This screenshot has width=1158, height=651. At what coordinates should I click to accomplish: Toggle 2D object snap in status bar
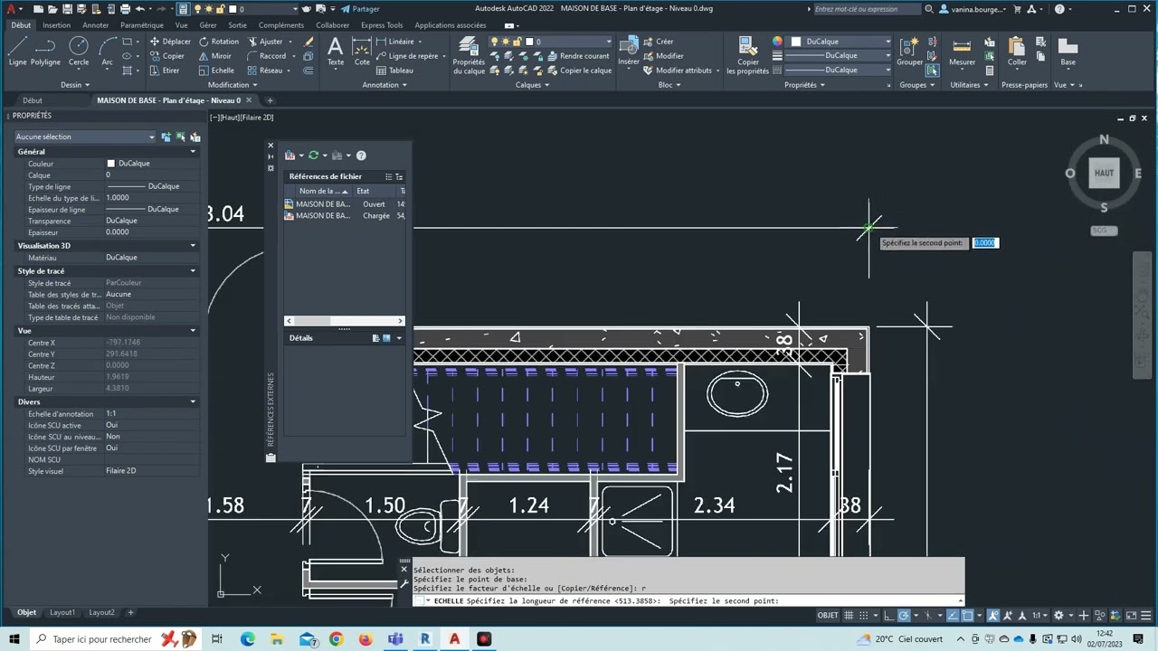[967, 616]
